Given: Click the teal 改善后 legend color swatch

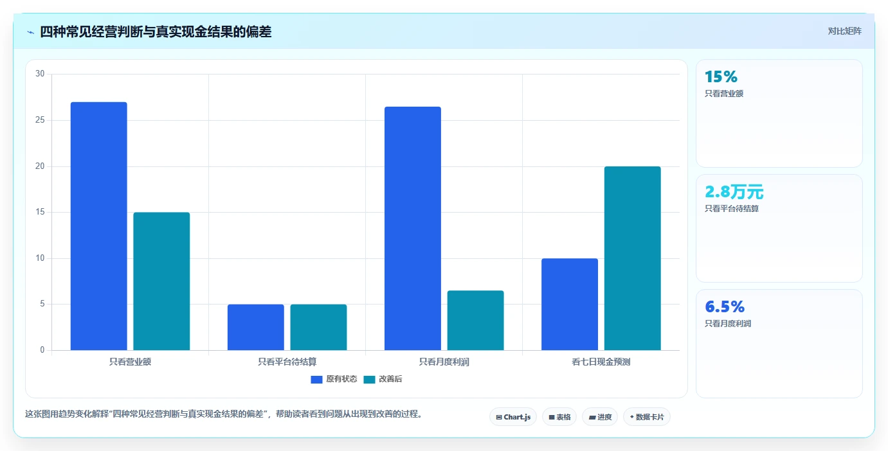Looking at the screenshot, I should pyautogui.click(x=369, y=380).
